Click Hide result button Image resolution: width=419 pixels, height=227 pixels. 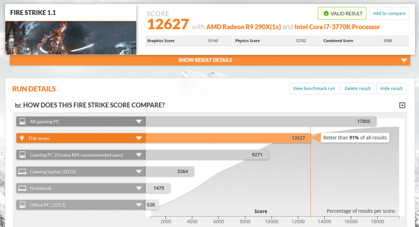[391, 89]
